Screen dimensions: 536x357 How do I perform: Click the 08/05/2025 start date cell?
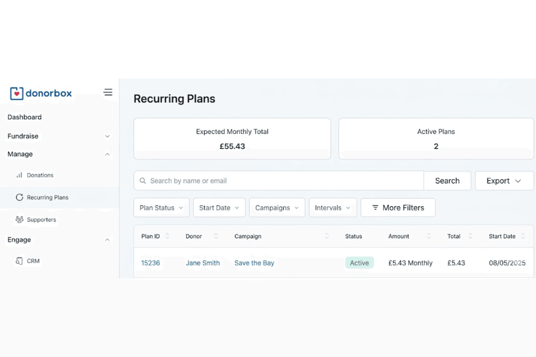pyautogui.click(x=507, y=263)
